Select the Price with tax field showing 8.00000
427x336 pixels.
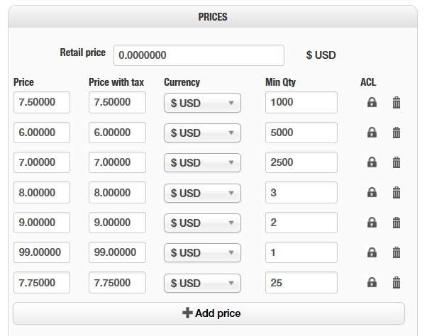click(117, 193)
